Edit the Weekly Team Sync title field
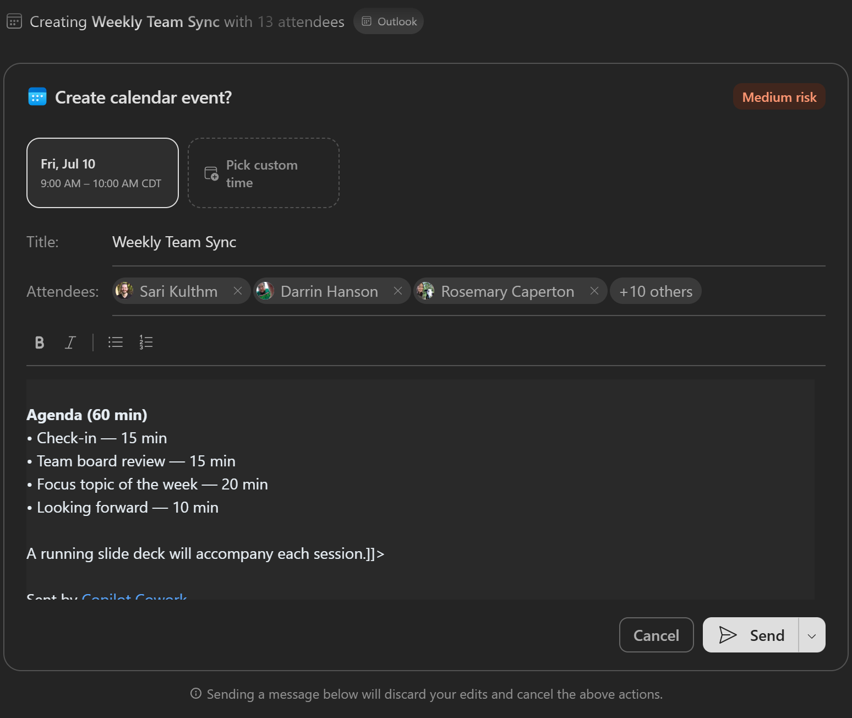The height and width of the screenshot is (718, 852). pyautogui.click(x=468, y=242)
